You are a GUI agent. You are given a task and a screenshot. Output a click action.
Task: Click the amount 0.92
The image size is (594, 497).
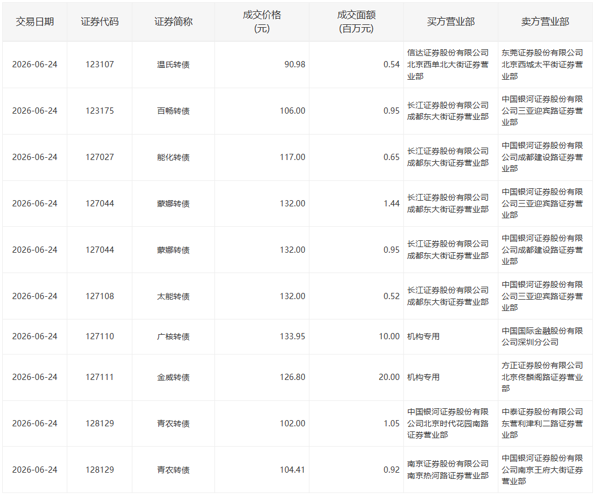coord(391,470)
